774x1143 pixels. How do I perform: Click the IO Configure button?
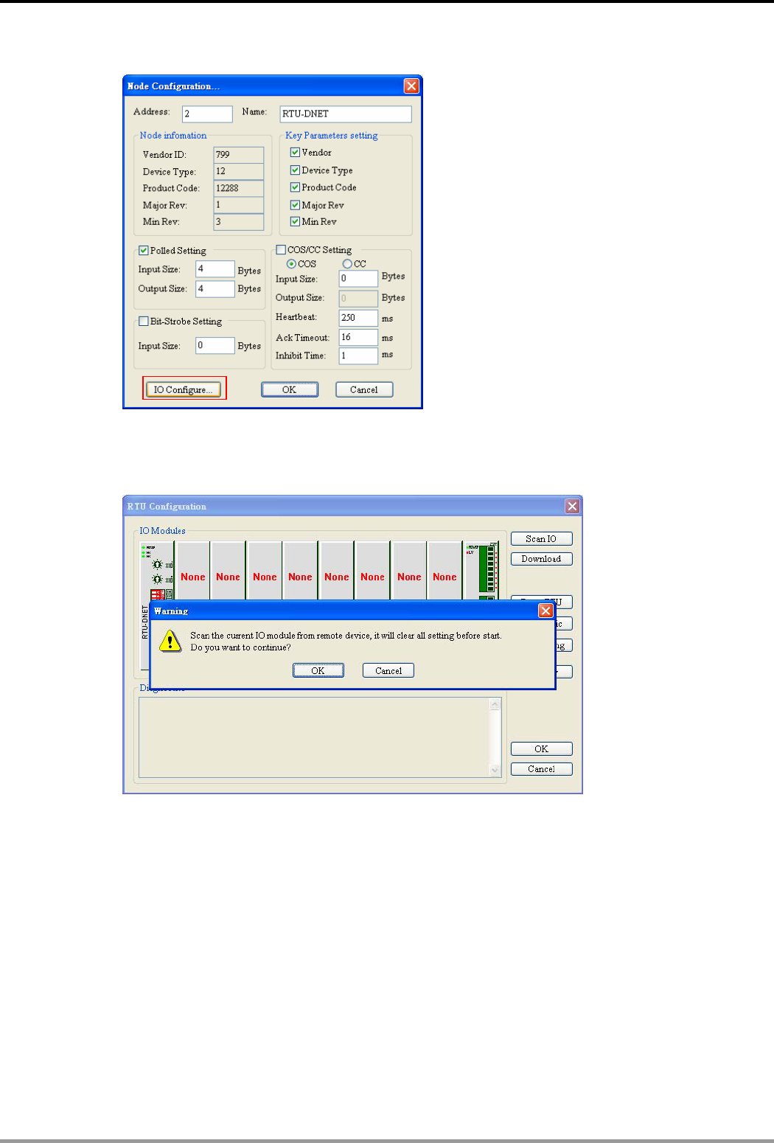tap(183, 389)
